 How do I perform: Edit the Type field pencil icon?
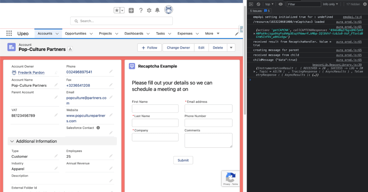click(x=56, y=156)
